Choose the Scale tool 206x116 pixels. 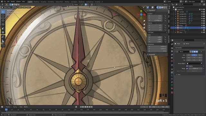3,28
